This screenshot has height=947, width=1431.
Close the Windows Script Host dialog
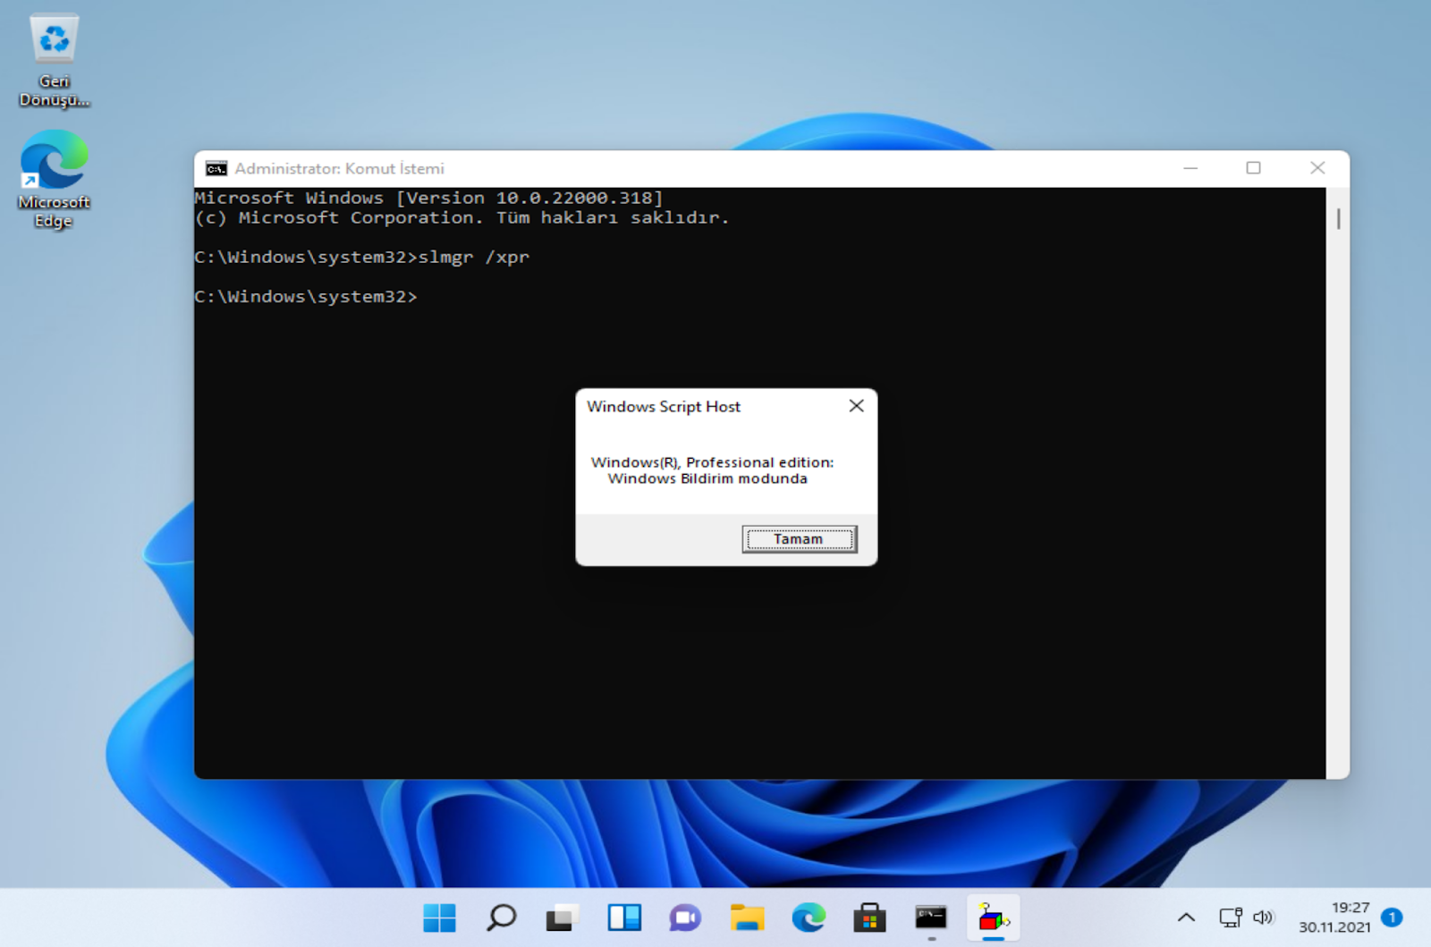coord(856,406)
